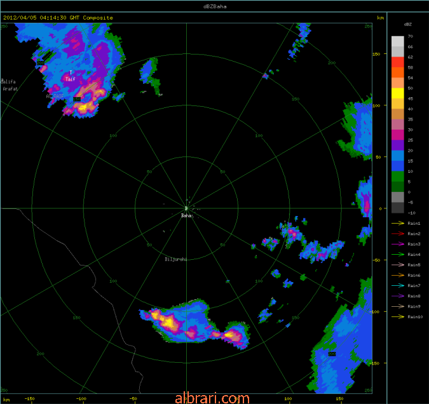Select the orange swatch below 58 dBZ
This screenshot has height=404, width=429.
tap(398, 72)
